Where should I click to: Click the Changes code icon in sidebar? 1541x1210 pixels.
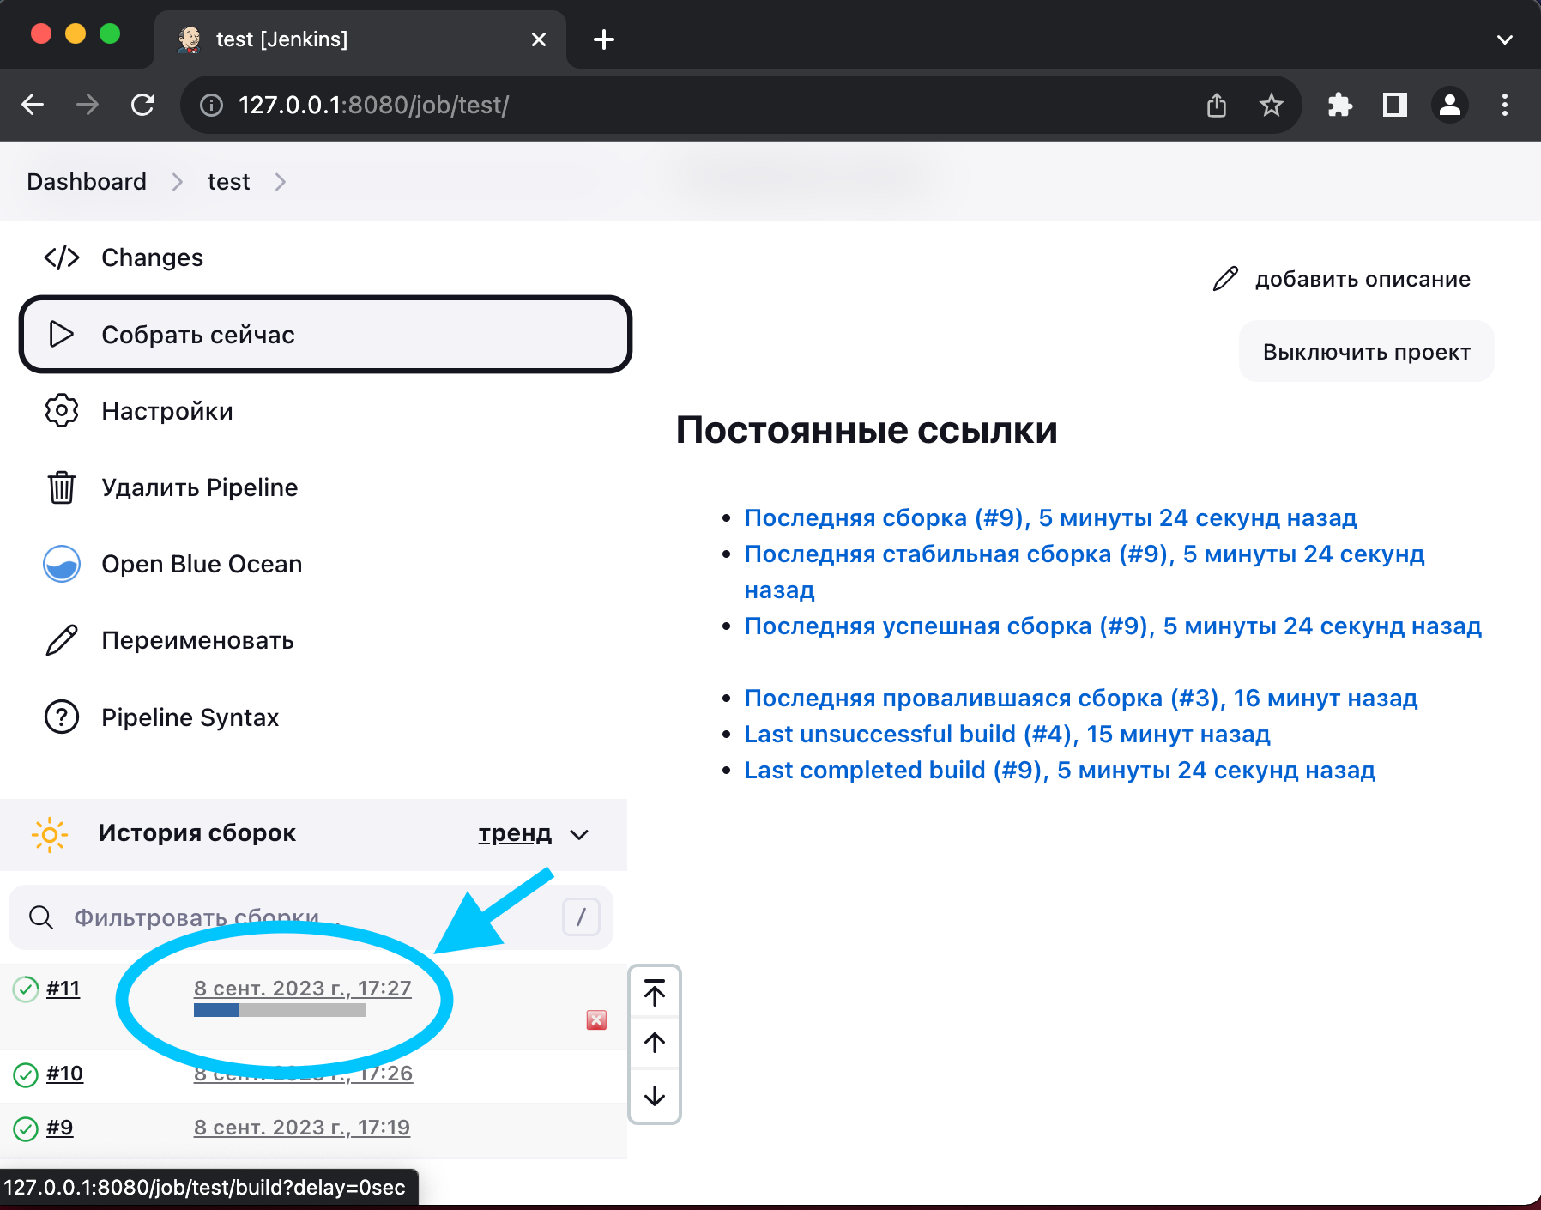pos(62,257)
